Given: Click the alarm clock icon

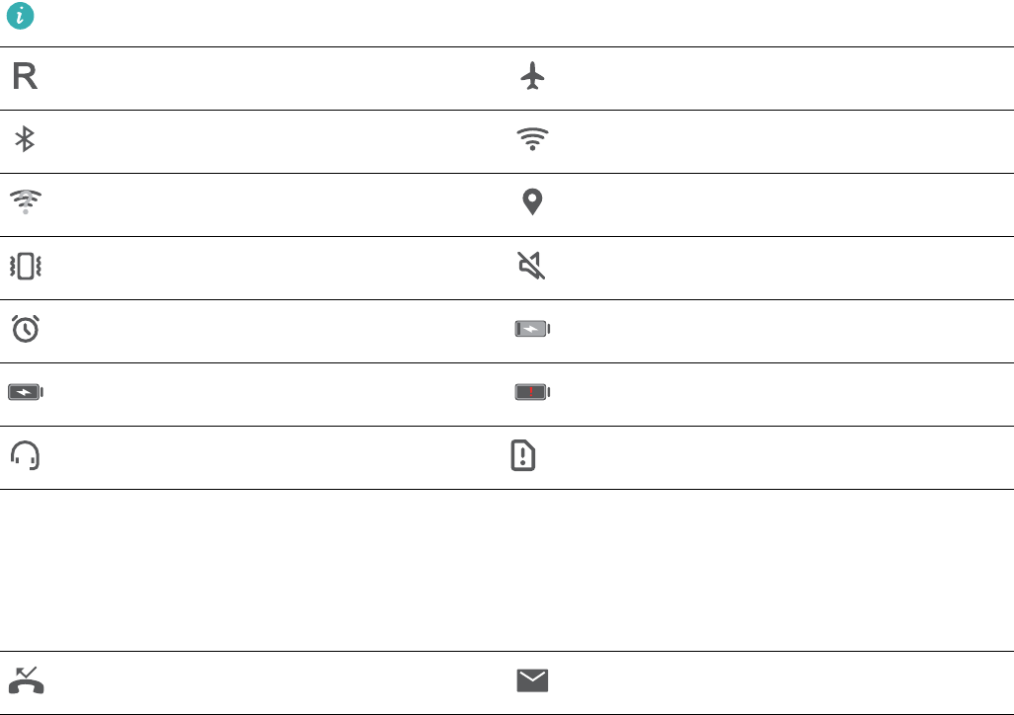Looking at the screenshot, I should pos(26,329).
